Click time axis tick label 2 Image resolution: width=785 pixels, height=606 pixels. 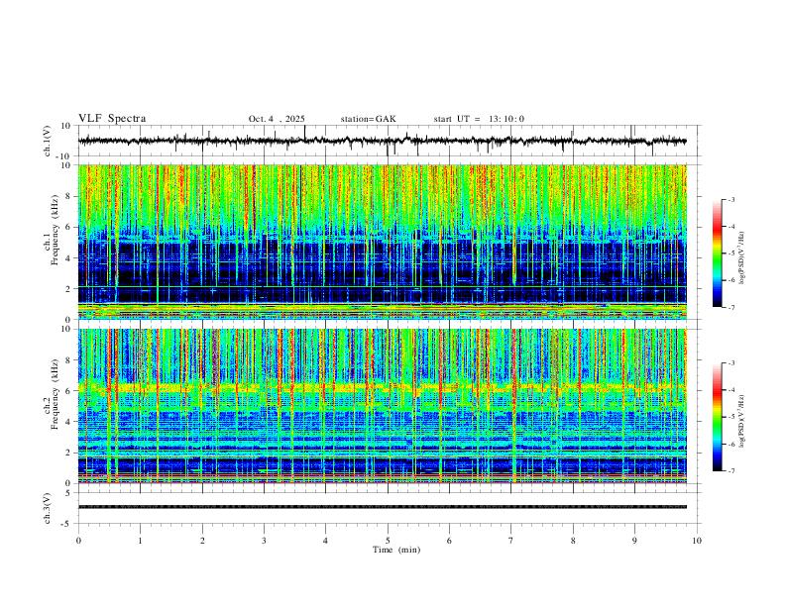click(202, 541)
